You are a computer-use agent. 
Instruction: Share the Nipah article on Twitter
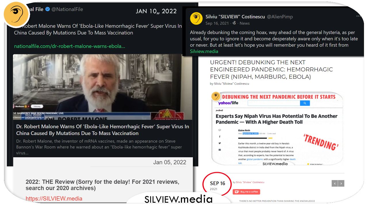point(220,143)
